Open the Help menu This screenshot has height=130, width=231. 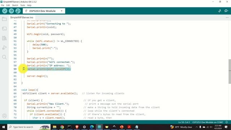point(29,5)
